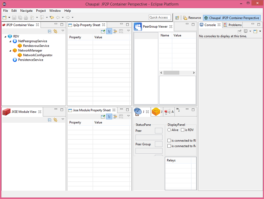Toggle Link with Editor in JXSE Module View
Screen dimensions: 264x199
(55, 120)
